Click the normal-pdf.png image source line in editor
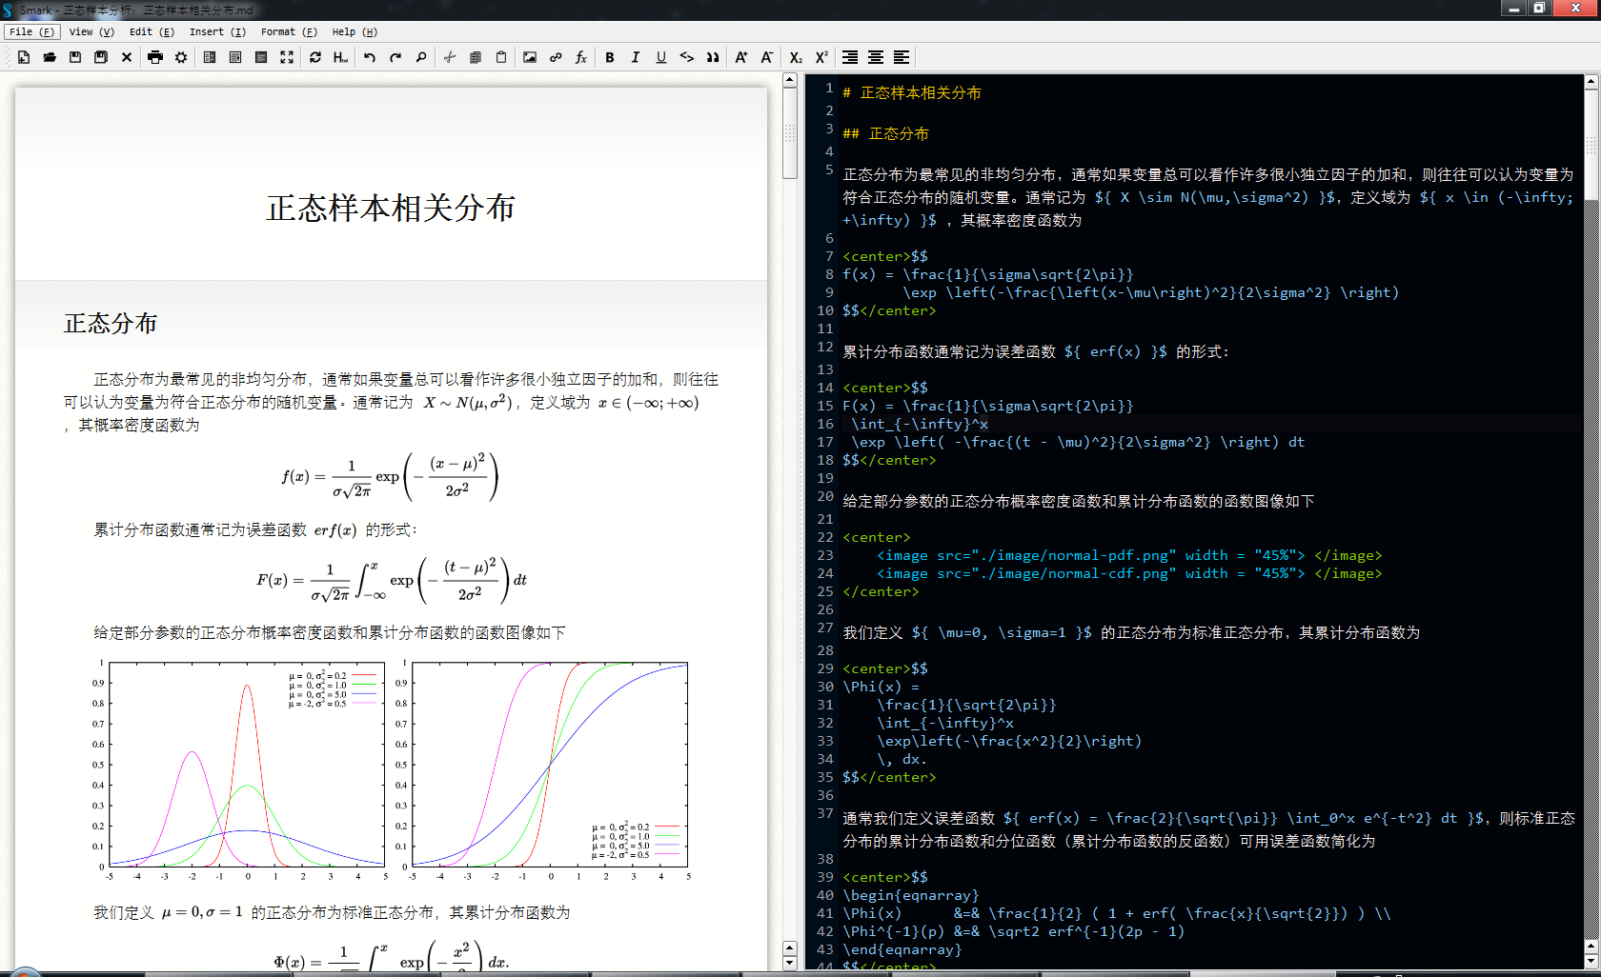 point(1129,555)
